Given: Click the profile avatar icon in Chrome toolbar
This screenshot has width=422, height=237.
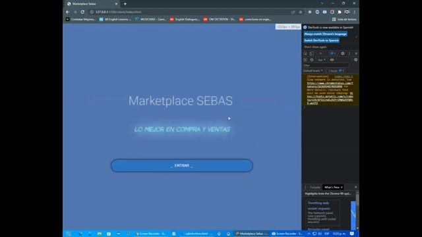Looking at the screenshot, I should tap(347, 12).
